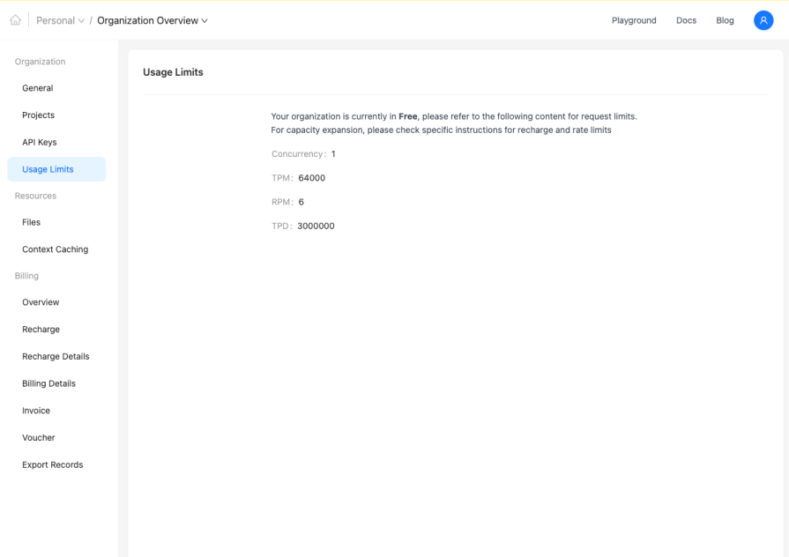Click the Resources section label
This screenshot has height=557, width=789.
point(35,196)
